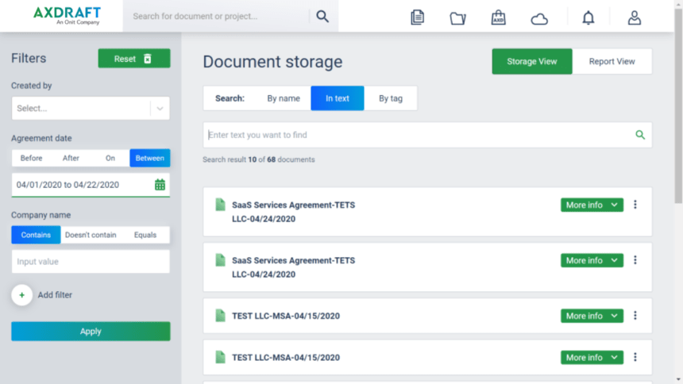Open the folder projects icon
683x384 pixels.
point(457,17)
